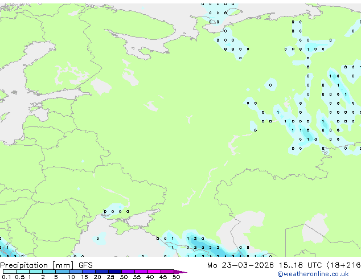Click the "50" legend scale label

[x=176, y=277]
